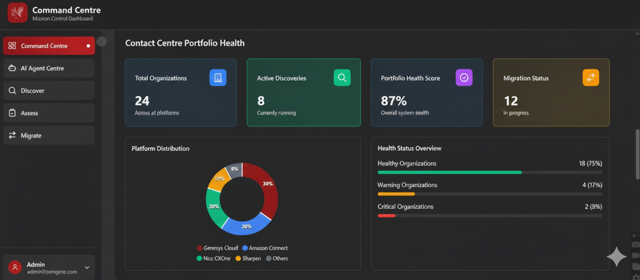640x280 pixels.
Task: Open Migrate using the arrows icon
Action: coord(12,135)
